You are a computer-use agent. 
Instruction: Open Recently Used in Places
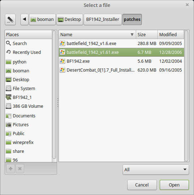click(x=28, y=52)
